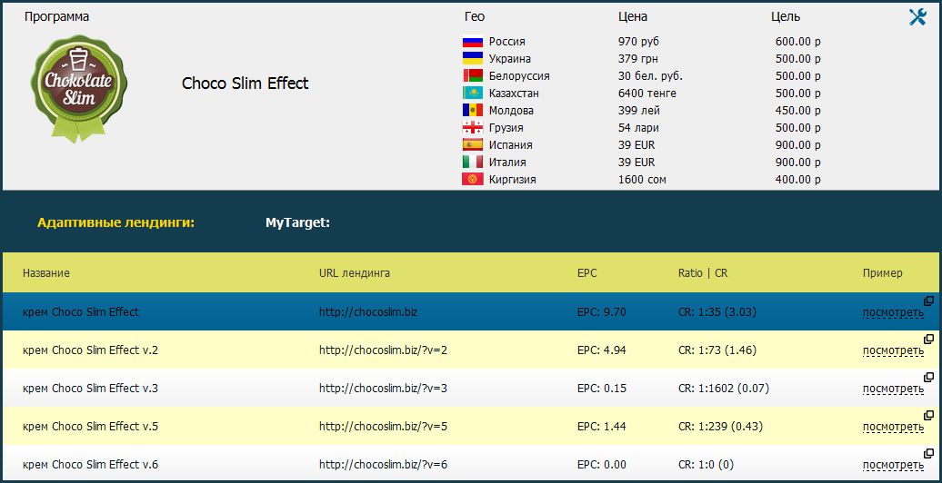Screen dimensions: 942x483
Task: Click the Kyrgyzstan flag icon
Action: (x=473, y=180)
